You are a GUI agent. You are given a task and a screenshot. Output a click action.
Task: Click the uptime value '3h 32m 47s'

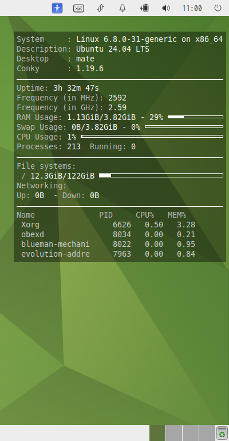76,88
